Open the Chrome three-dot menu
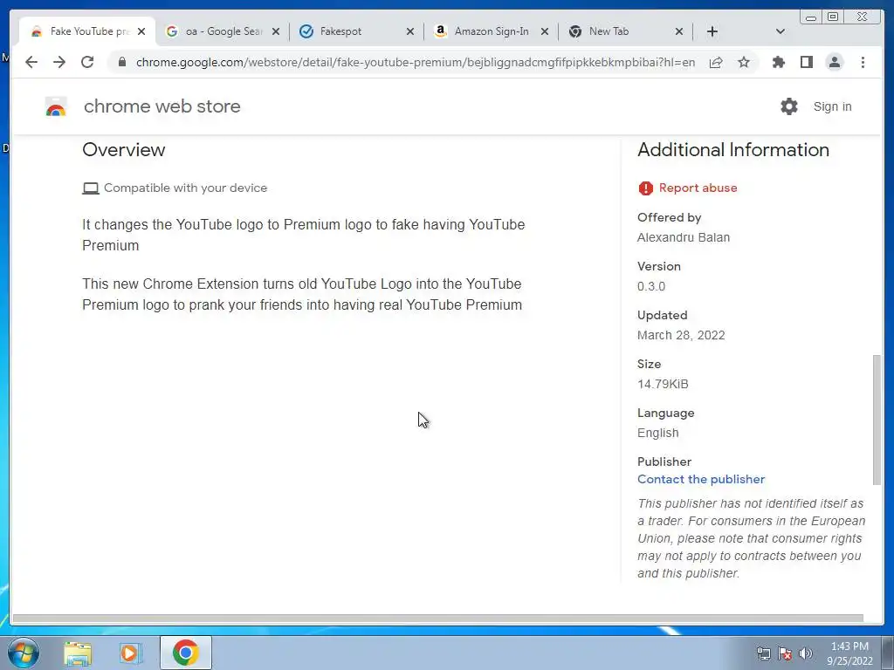The height and width of the screenshot is (670, 894). [863, 62]
